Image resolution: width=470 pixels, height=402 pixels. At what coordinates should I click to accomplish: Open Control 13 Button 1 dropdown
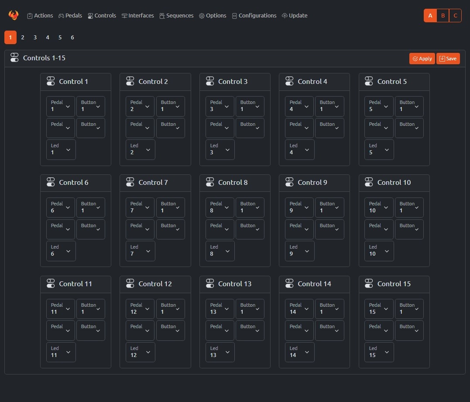coord(250,308)
